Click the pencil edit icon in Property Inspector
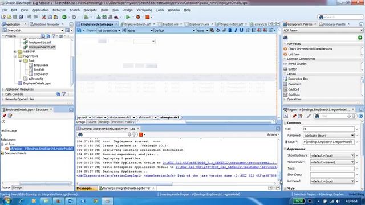Viewport: 365px width, 205px height. click(x=309, y=116)
